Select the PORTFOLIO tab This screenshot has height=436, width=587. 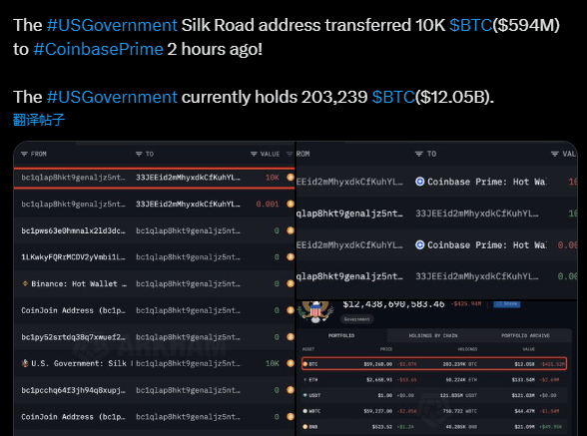[x=341, y=335]
